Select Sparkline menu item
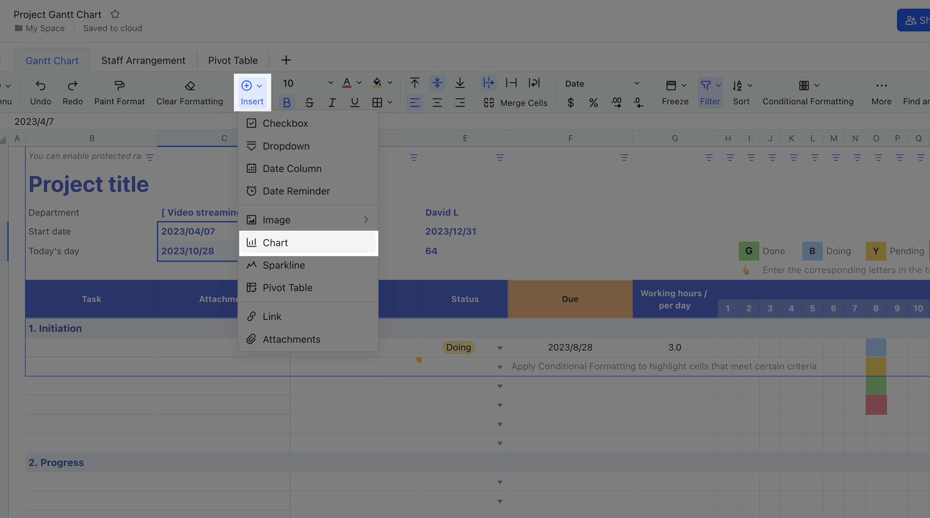Screen dimensions: 930x518 point(308,265)
